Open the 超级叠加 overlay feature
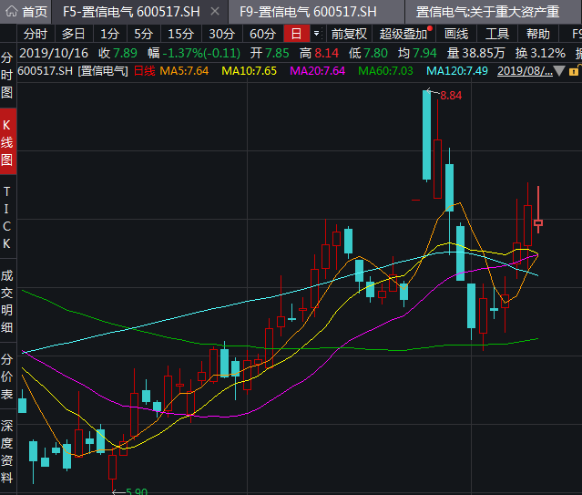This screenshot has width=582, height=495. point(403,34)
